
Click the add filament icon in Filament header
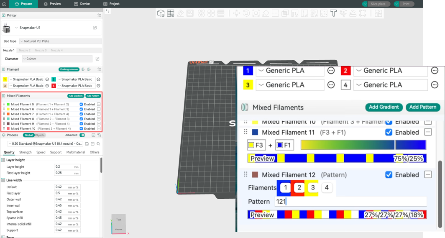click(89, 69)
